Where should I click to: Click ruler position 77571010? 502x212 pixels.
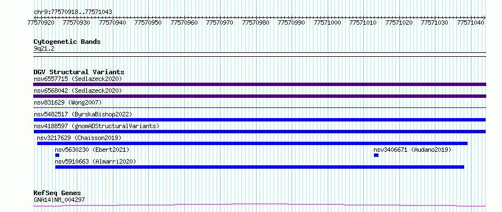click(x=363, y=22)
